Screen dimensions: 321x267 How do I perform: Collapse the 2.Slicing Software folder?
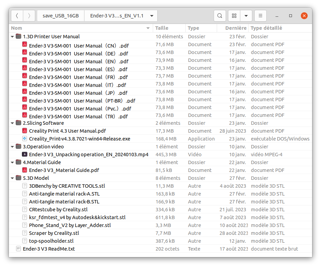(13, 123)
